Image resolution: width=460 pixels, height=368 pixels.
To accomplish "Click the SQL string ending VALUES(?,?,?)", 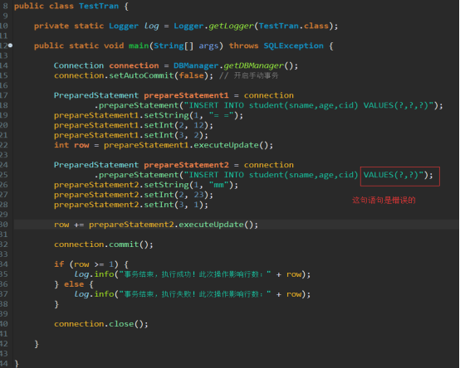I will (x=309, y=105).
